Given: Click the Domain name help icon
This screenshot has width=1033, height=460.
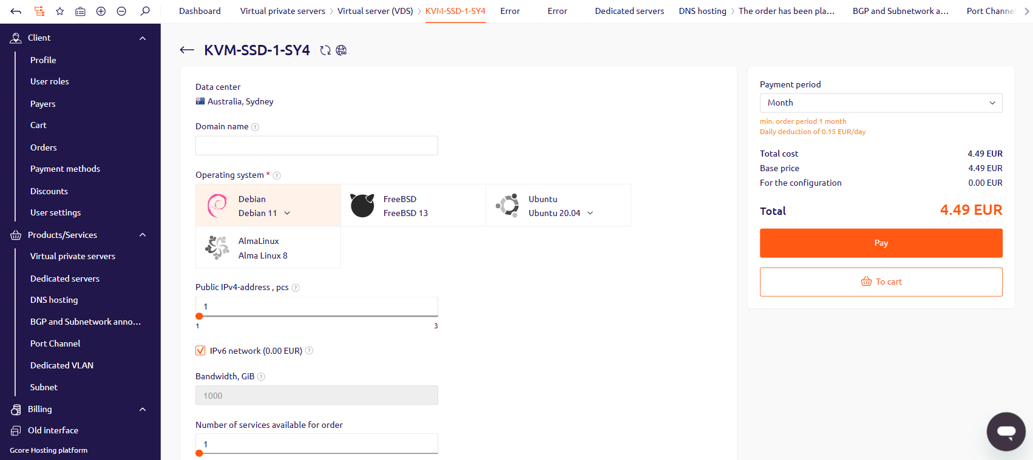Looking at the screenshot, I should (x=256, y=127).
